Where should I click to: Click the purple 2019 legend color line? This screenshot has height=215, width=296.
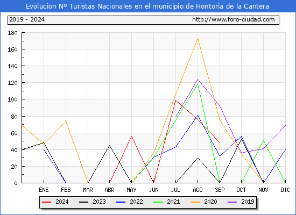tap(232, 202)
